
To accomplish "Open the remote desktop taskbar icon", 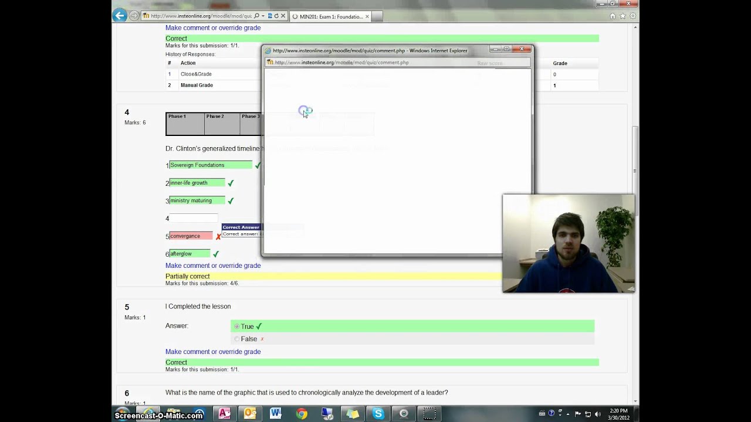I will (x=327, y=414).
